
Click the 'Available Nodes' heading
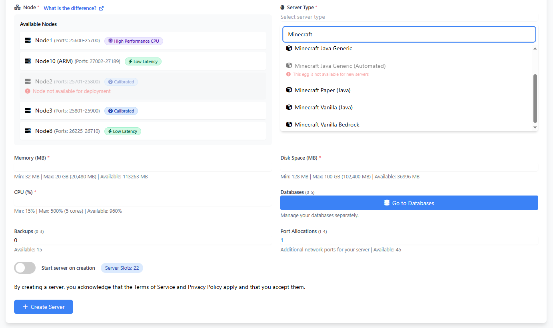[38, 24]
